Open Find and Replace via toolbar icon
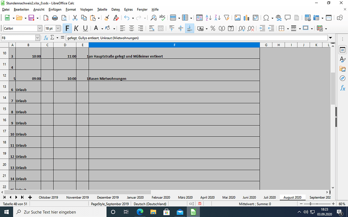348x217 pixels. coord(153,18)
